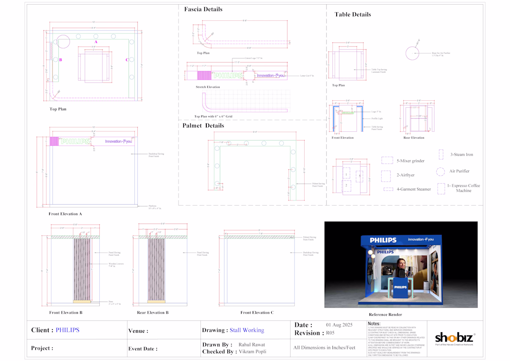
Task: Click the 'Rear Elevation' label in Table Details
Action: pos(414,138)
